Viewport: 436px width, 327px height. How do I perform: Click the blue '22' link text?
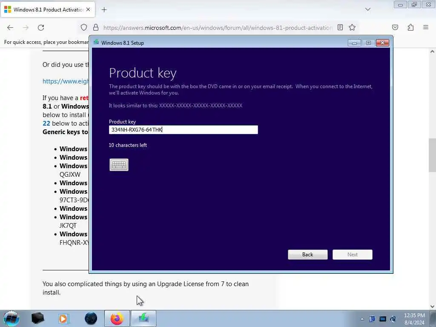pos(46,123)
